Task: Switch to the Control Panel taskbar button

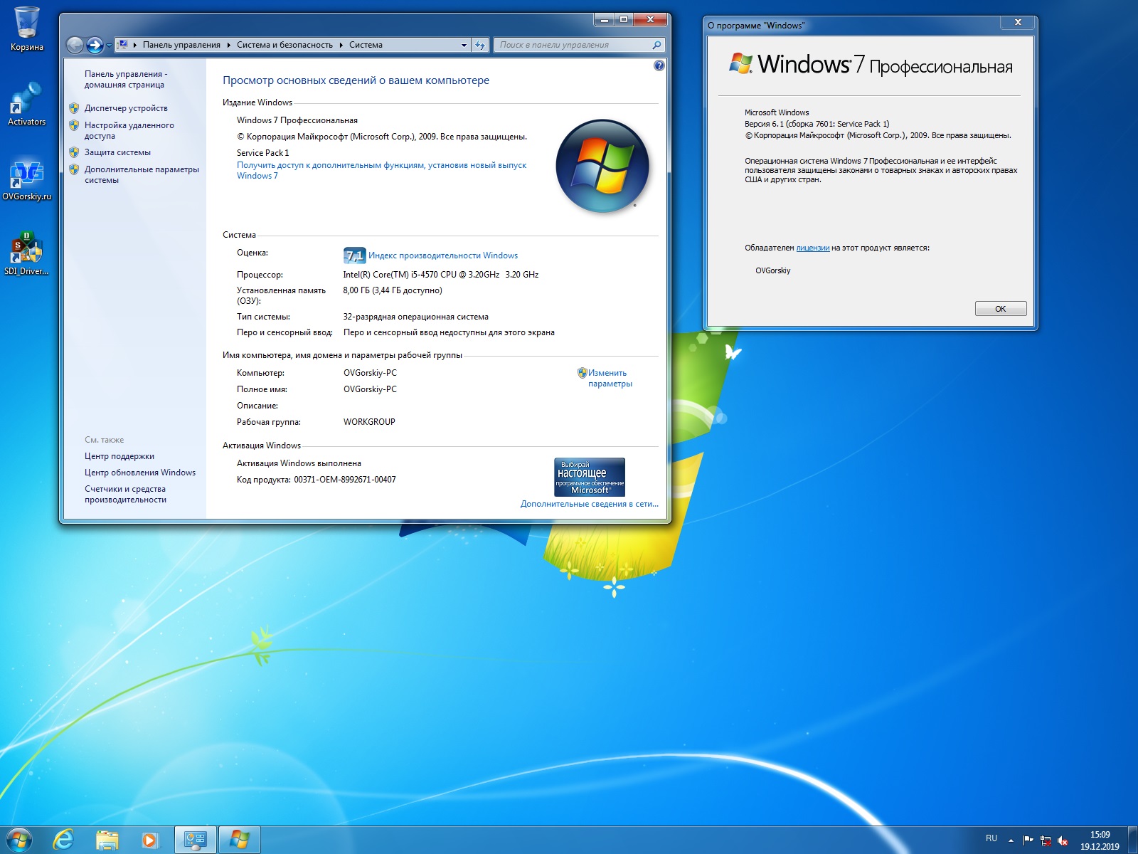Action: point(195,840)
